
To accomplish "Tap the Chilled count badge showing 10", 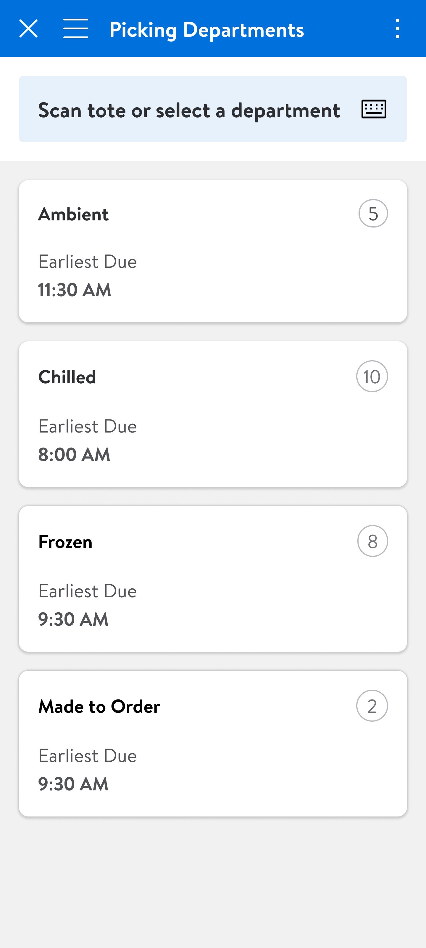I will pyautogui.click(x=372, y=377).
